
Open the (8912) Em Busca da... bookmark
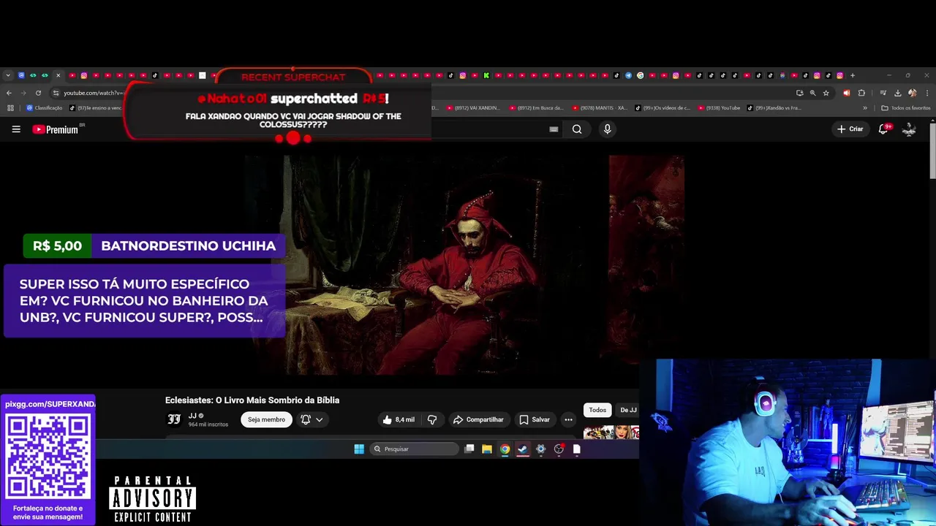coord(536,108)
